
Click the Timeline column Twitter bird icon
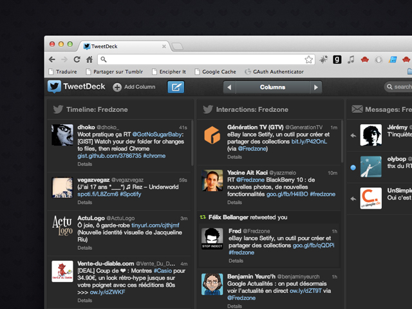point(58,109)
